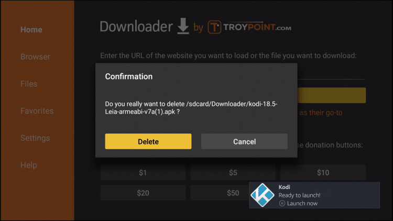This screenshot has width=393, height=221.
Task: Open the Home sidebar item
Action: click(31, 29)
